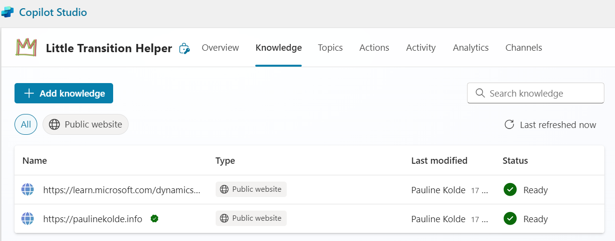Switch to the Analytics tab
The image size is (615, 241).
pos(471,47)
